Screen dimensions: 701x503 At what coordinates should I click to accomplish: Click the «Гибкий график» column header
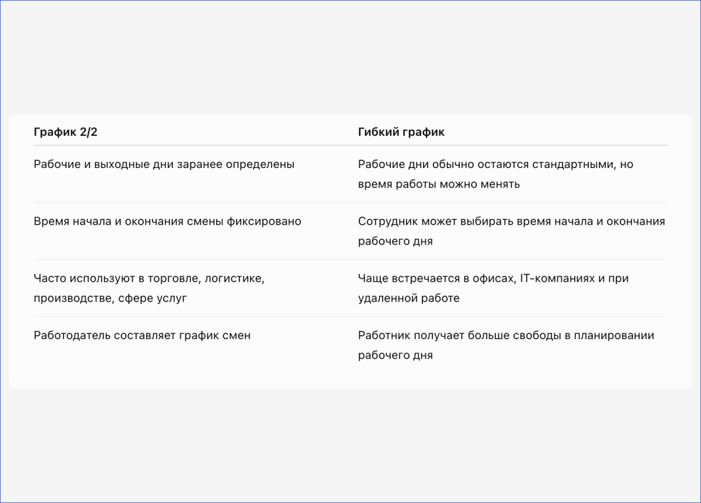point(401,132)
